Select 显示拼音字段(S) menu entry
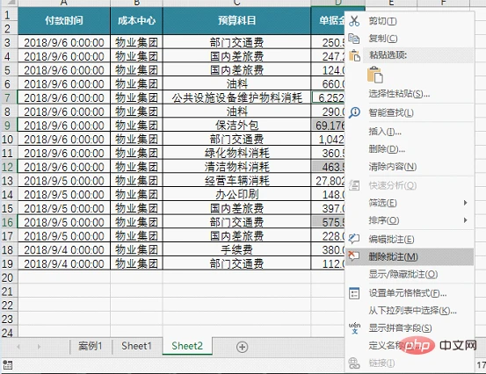The image size is (486, 374). (x=400, y=327)
